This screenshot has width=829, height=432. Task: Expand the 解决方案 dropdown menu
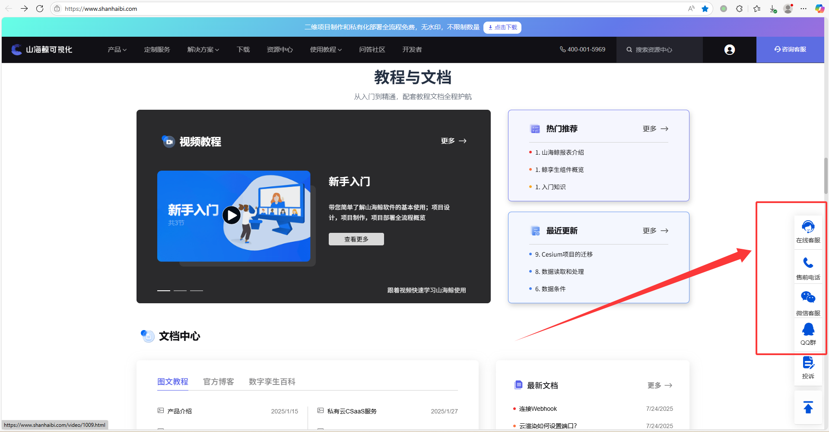point(203,50)
